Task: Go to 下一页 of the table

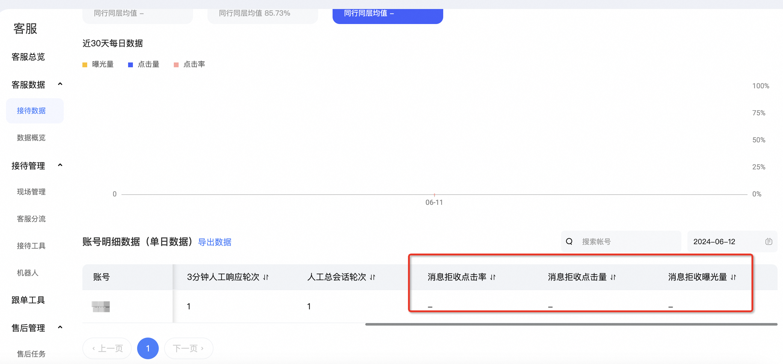Action: click(x=189, y=348)
